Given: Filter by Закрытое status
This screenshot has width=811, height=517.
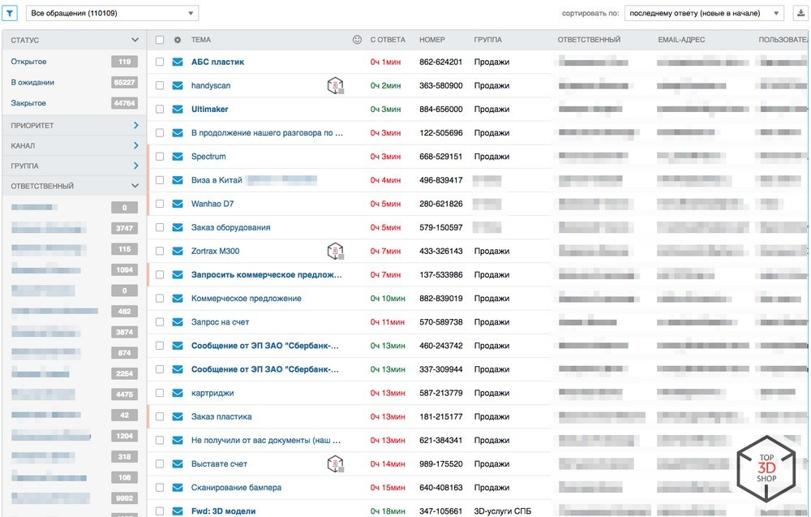Looking at the screenshot, I should [29, 103].
